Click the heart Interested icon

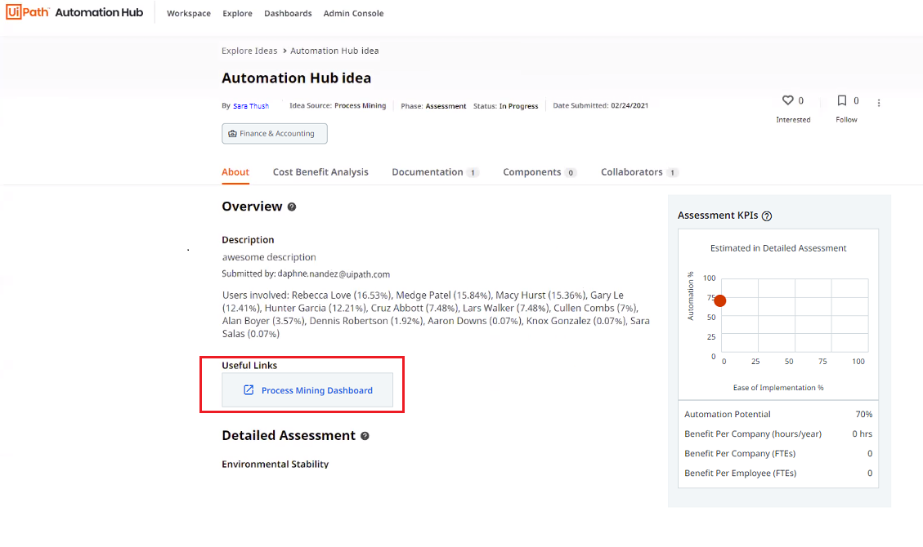tap(788, 100)
